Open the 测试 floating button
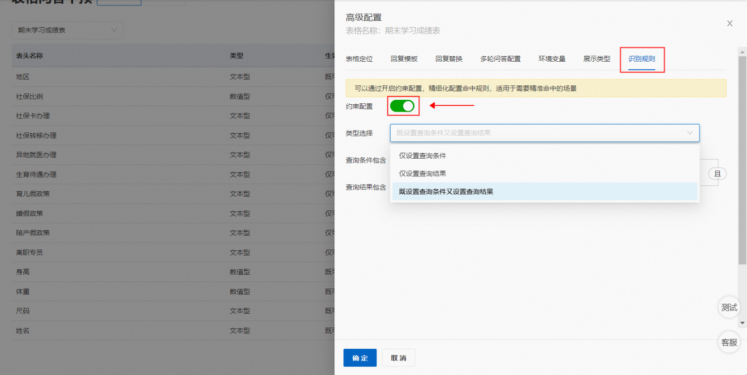The height and width of the screenshot is (375, 747). point(729,307)
